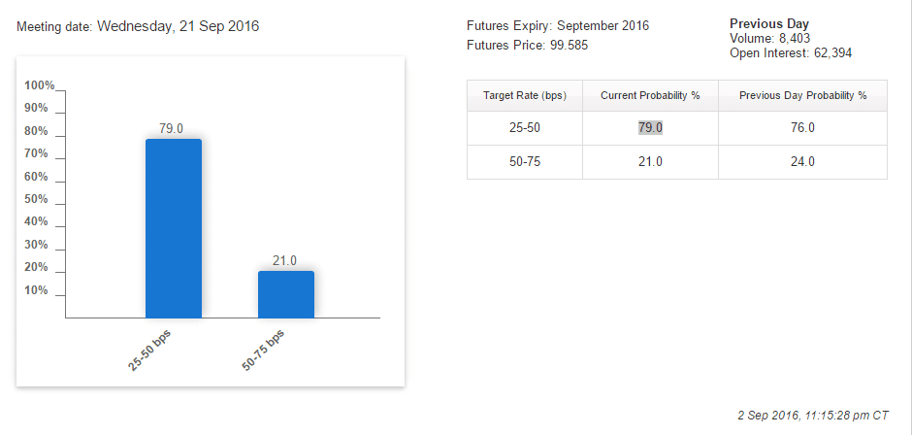
Task: Click the 2 Sep 2016 timestamp
Action: tap(813, 415)
